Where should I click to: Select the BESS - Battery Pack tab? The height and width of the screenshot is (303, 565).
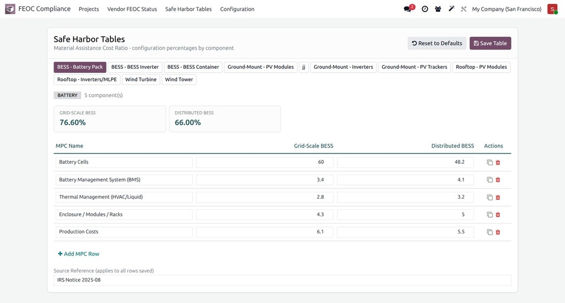(80, 67)
